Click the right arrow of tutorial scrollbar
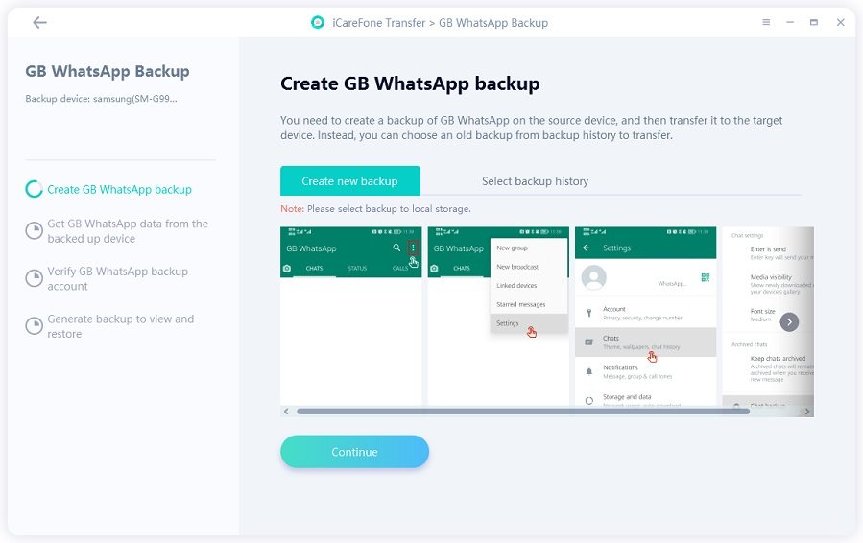863x543 pixels. [807, 411]
